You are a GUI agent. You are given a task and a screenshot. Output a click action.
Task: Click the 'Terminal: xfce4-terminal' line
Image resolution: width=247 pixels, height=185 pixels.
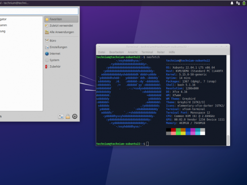185,109
